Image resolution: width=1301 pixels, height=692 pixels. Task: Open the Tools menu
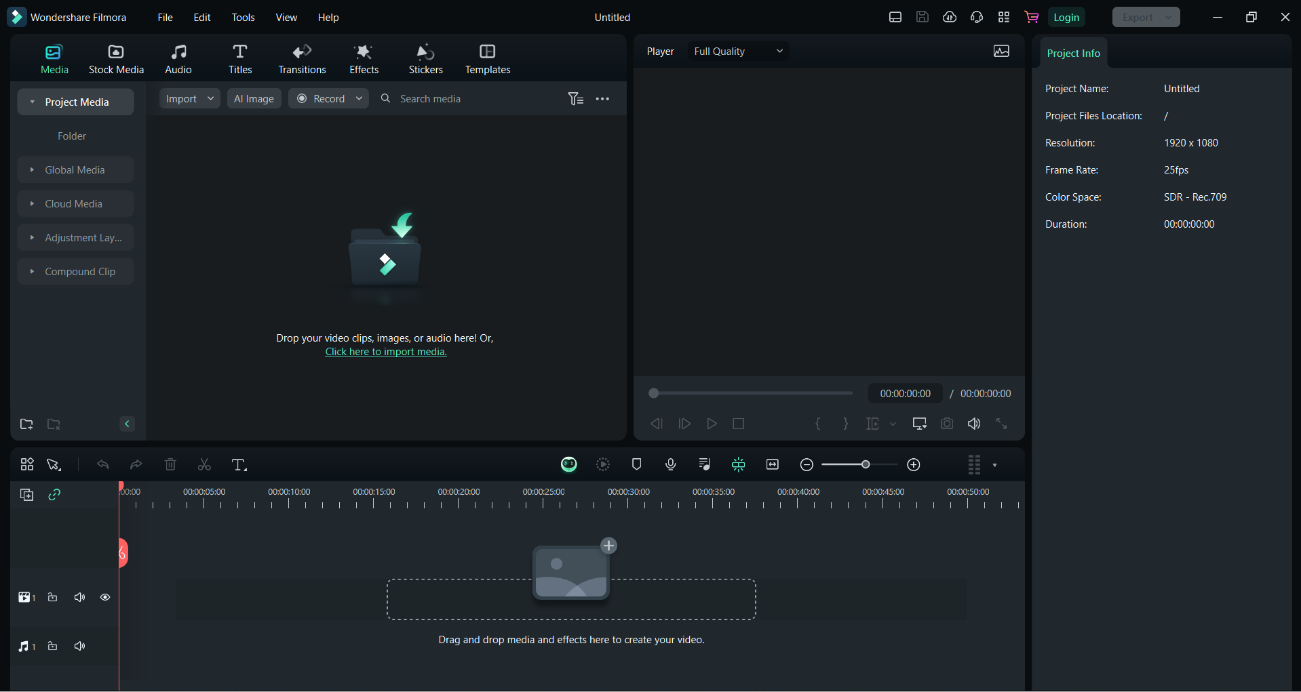tap(243, 18)
